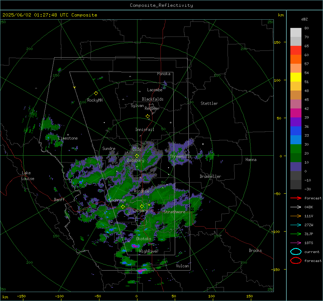Click the Didsbury map label
This screenshot has height=301, width=323.
[136, 160]
